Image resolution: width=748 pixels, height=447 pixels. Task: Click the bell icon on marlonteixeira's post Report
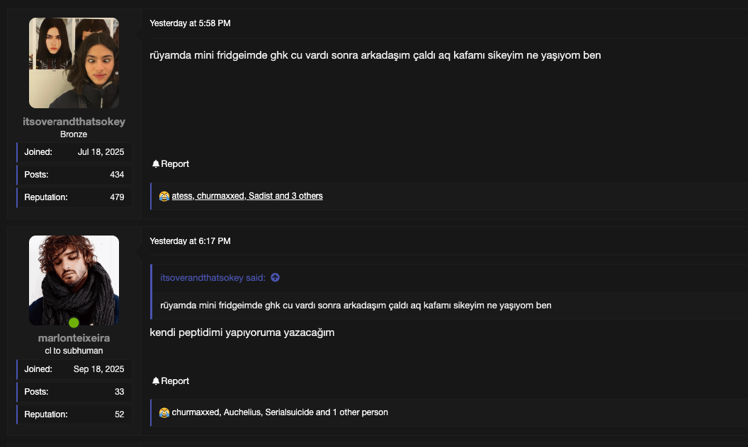(x=156, y=381)
